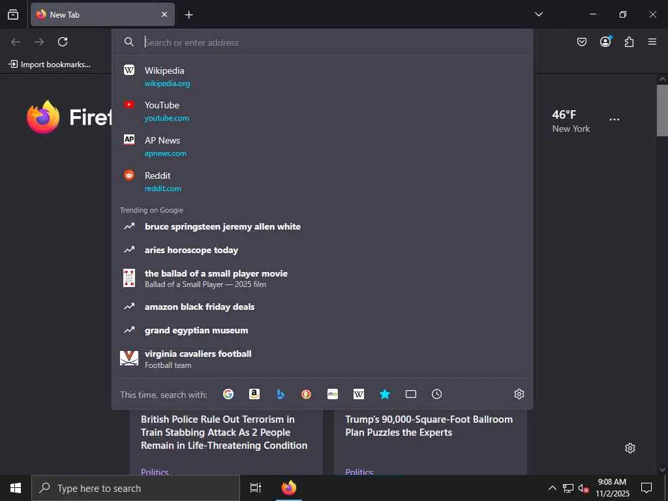The image size is (668, 501).
Task: Open the Windows Start menu
Action: [x=16, y=488]
